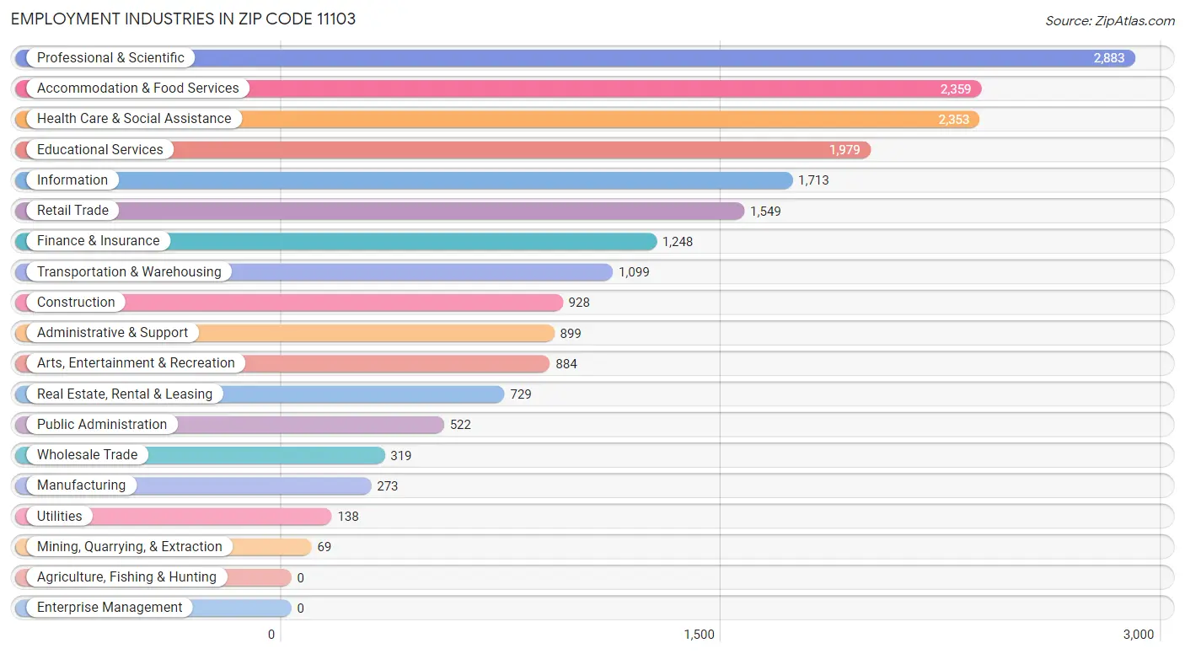Click the Professional & Scientific bar label
Image resolution: width=1185 pixels, height=654 pixels.
point(110,58)
